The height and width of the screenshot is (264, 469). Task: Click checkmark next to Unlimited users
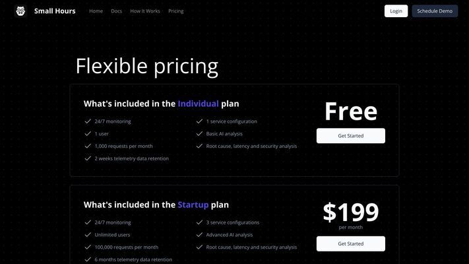click(88, 235)
